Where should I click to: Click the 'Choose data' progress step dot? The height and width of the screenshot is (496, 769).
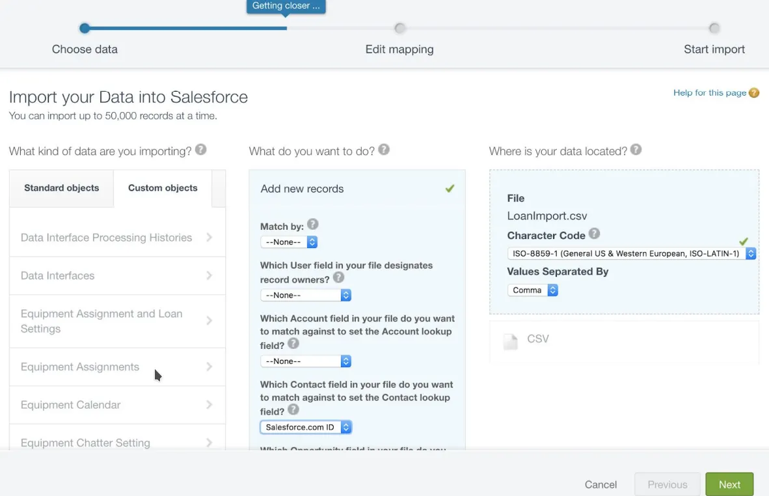click(x=85, y=28)
